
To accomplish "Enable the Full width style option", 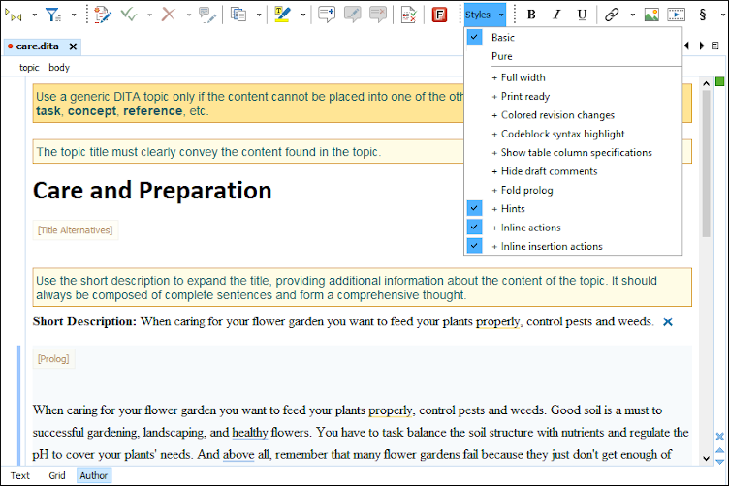I will [x=523, y=77].
